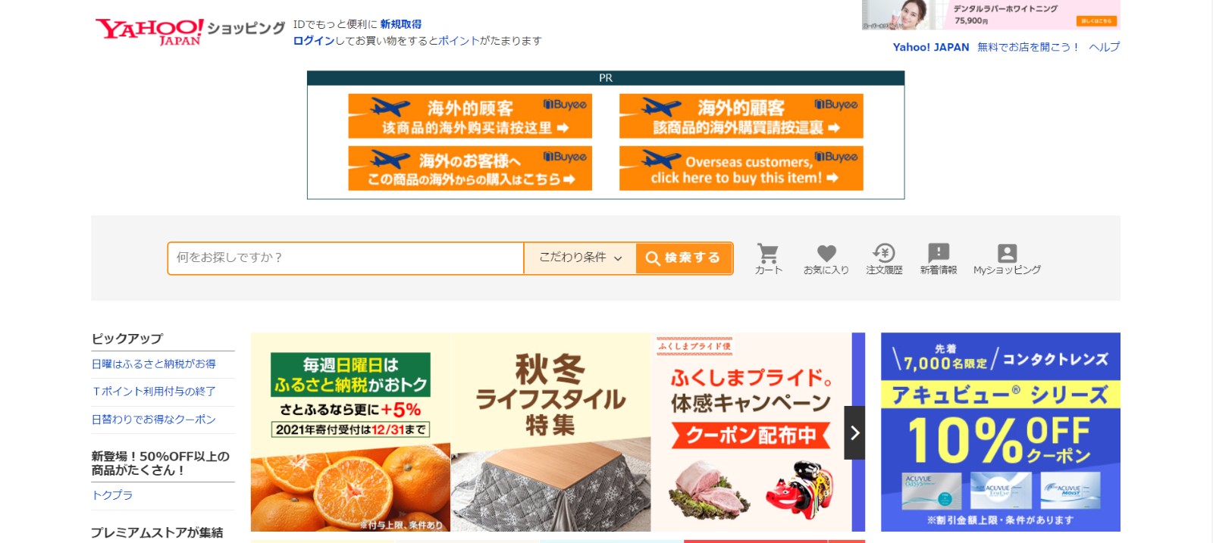Open the 無料でお店を開こう link

pyautogui.click(x=1028, y=47)
